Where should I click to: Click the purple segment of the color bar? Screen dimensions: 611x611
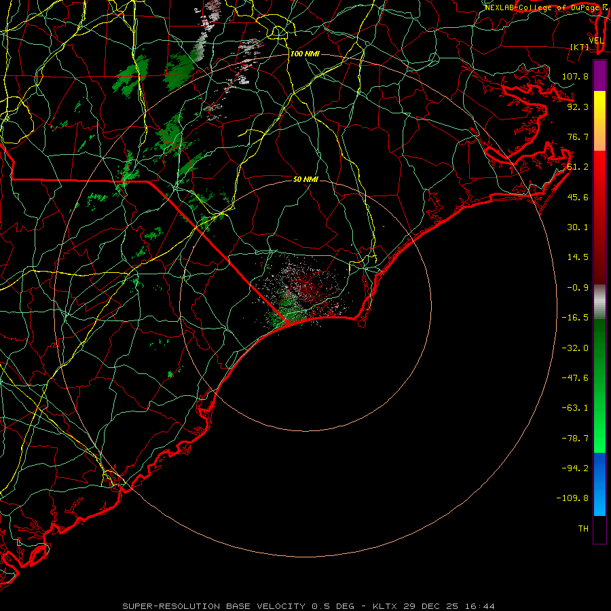point(599,75)
